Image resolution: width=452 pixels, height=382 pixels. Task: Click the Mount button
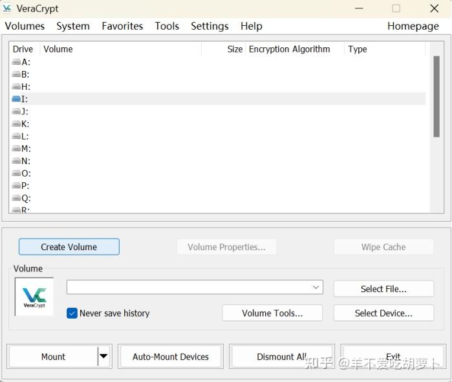[x=53, y=357]
